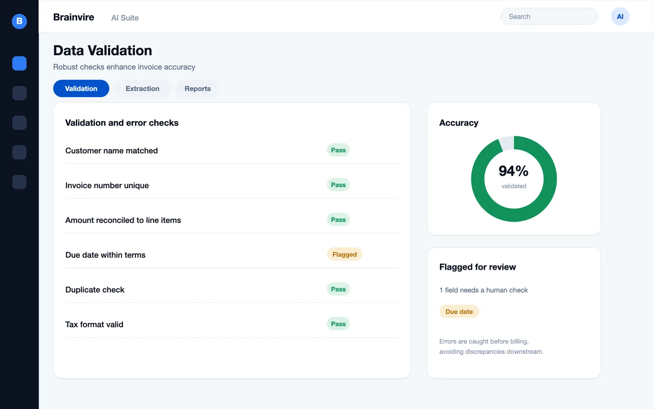Viewport: 654px width, 409px height.
Task: Click the "Data Validation" page title
Action: (103, 50)
